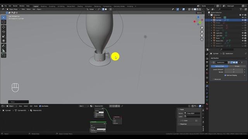
Task: Activate the Measure tool
Action: pyautogui.click(x=3, y=51)
